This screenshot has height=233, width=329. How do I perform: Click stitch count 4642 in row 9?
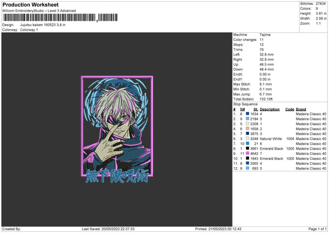click(254, 153)
